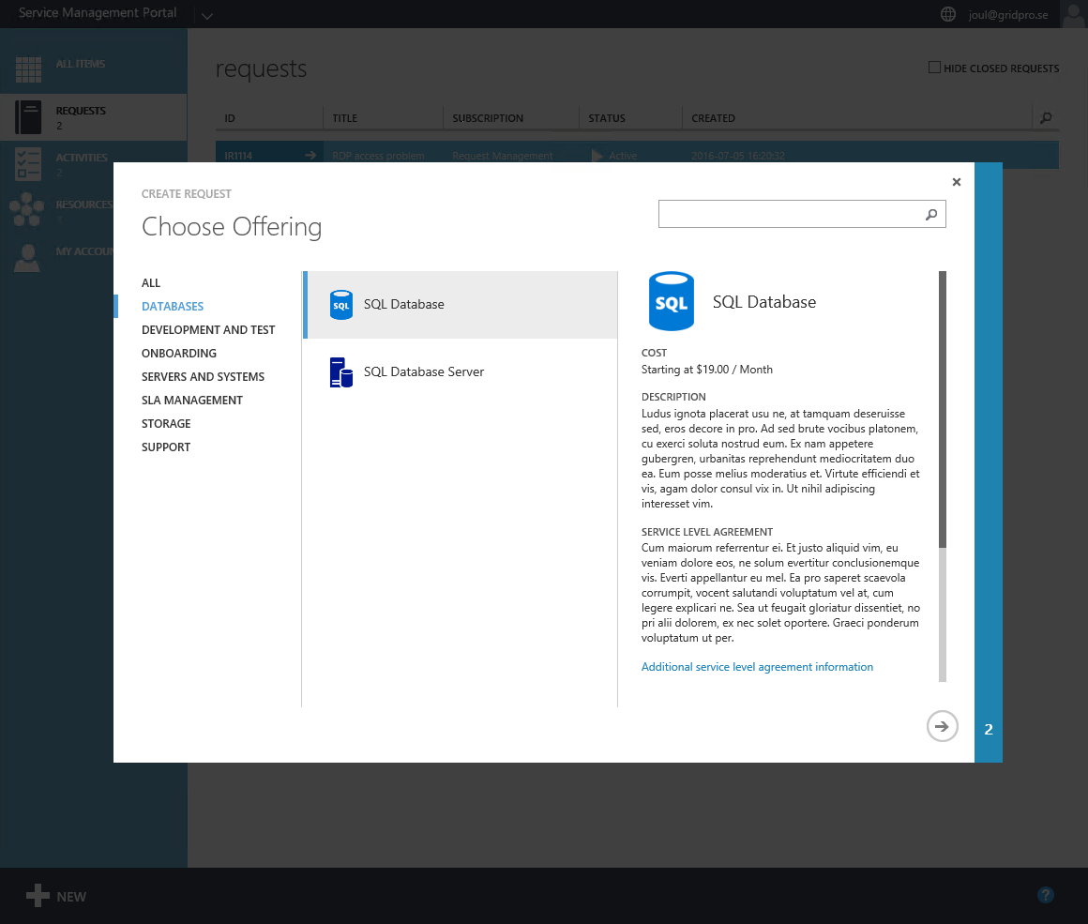Click the NEW button label
Viewport: 1088px width, 924px height.
(71, 897)
